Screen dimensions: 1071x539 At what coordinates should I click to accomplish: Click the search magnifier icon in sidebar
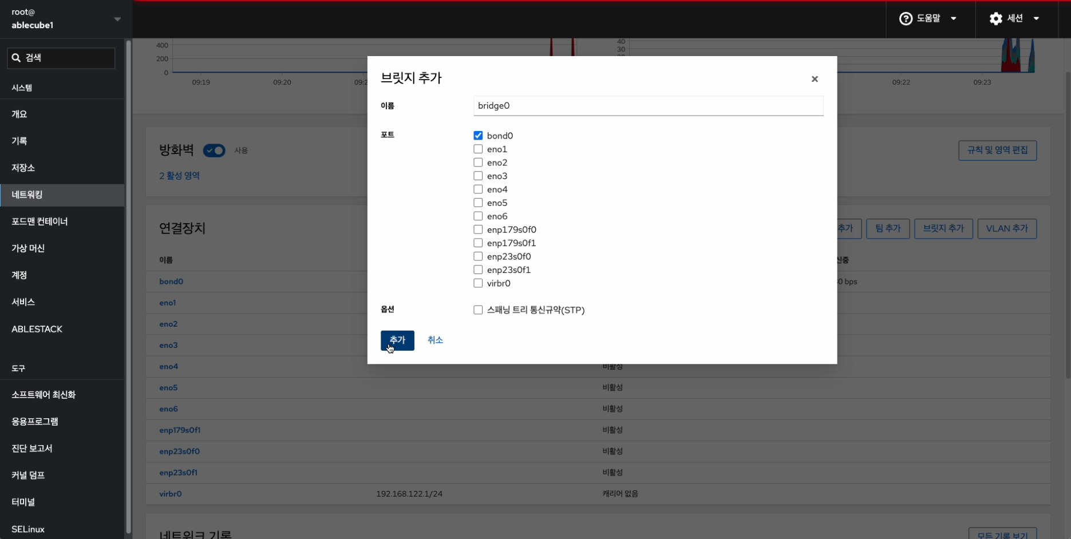[x=16, y=58]
